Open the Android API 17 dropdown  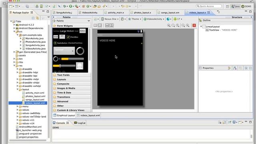point(178,19)
